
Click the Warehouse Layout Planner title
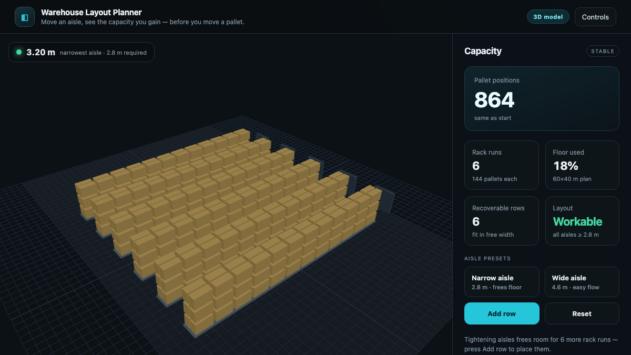click(91, 12)
